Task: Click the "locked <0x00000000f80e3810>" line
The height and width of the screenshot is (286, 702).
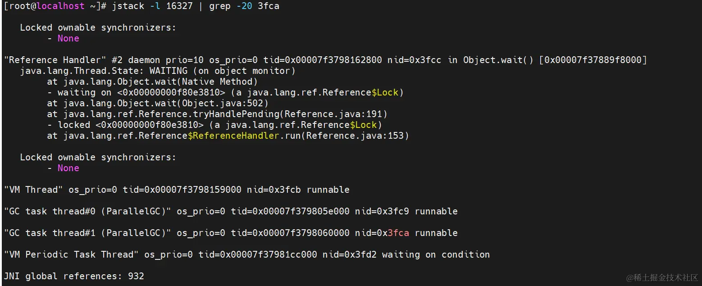Action: click(214, 125)
